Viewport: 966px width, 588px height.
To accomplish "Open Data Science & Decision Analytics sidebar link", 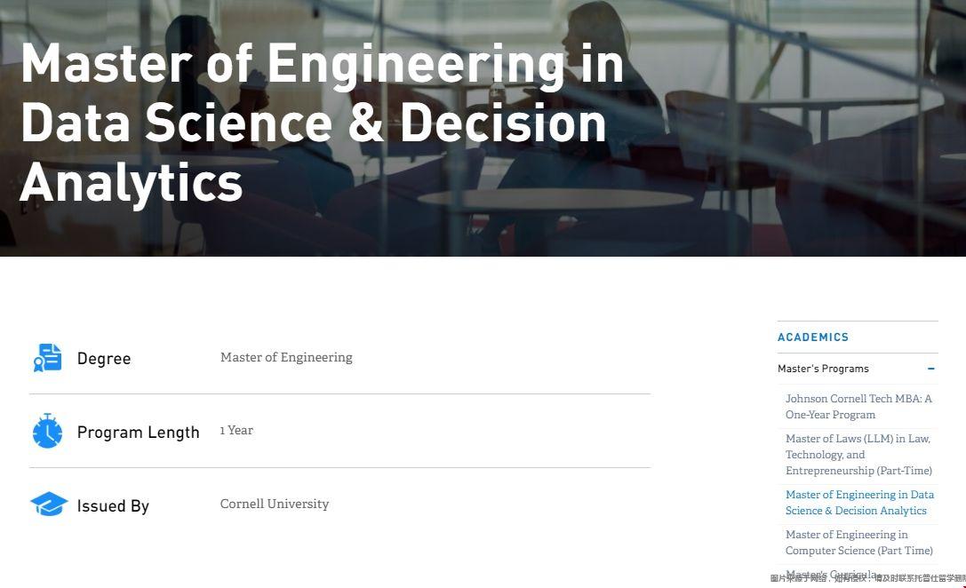I will pos(859,503).
